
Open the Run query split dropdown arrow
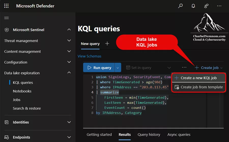118,67
